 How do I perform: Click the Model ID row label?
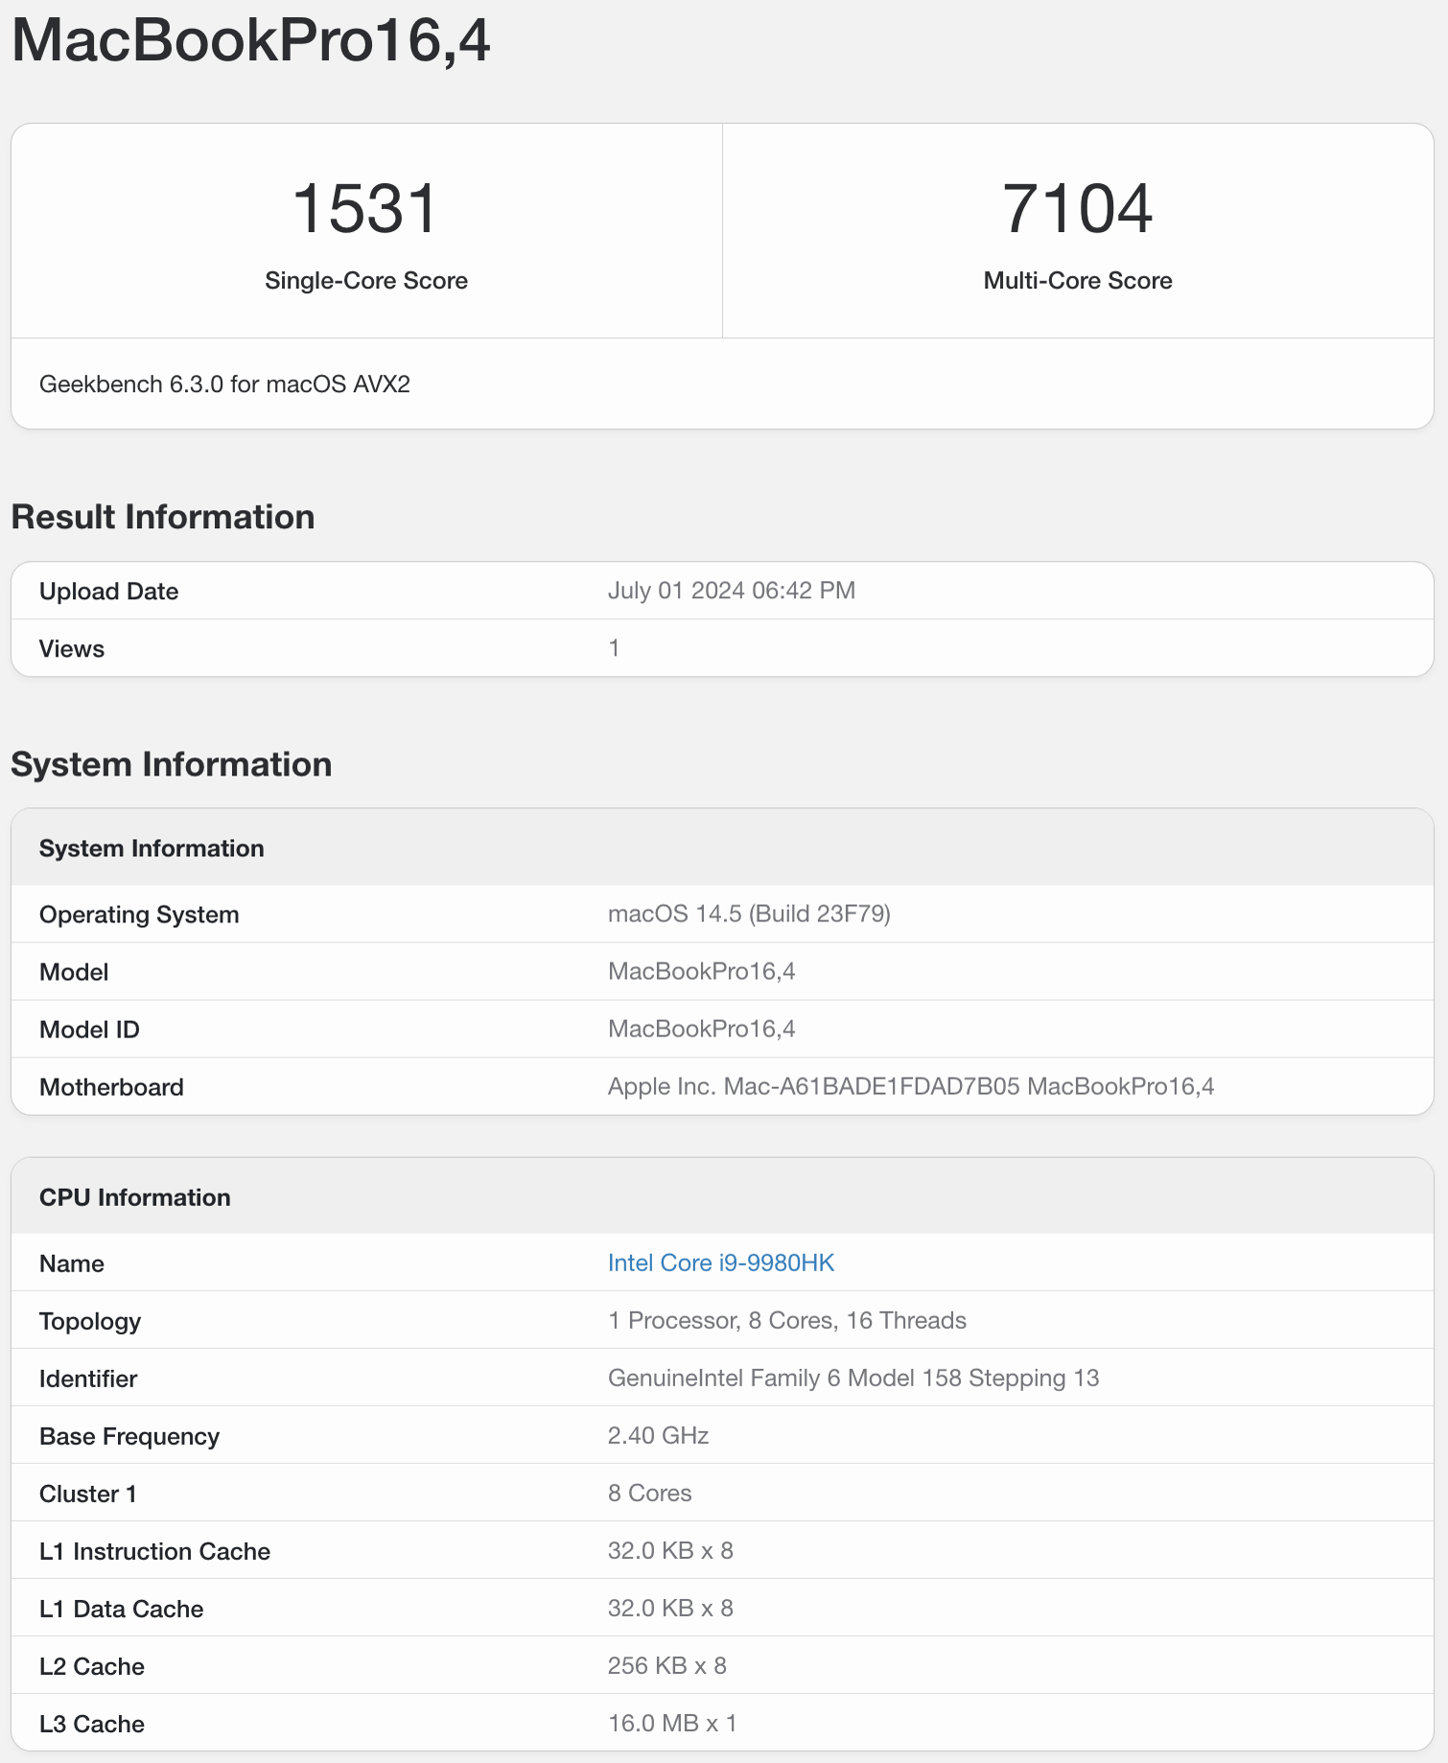pos(89,1030)
